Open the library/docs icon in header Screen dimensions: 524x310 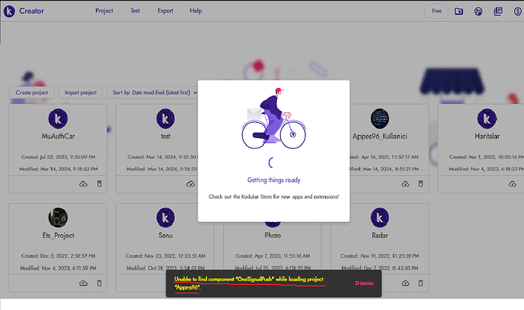498,11
